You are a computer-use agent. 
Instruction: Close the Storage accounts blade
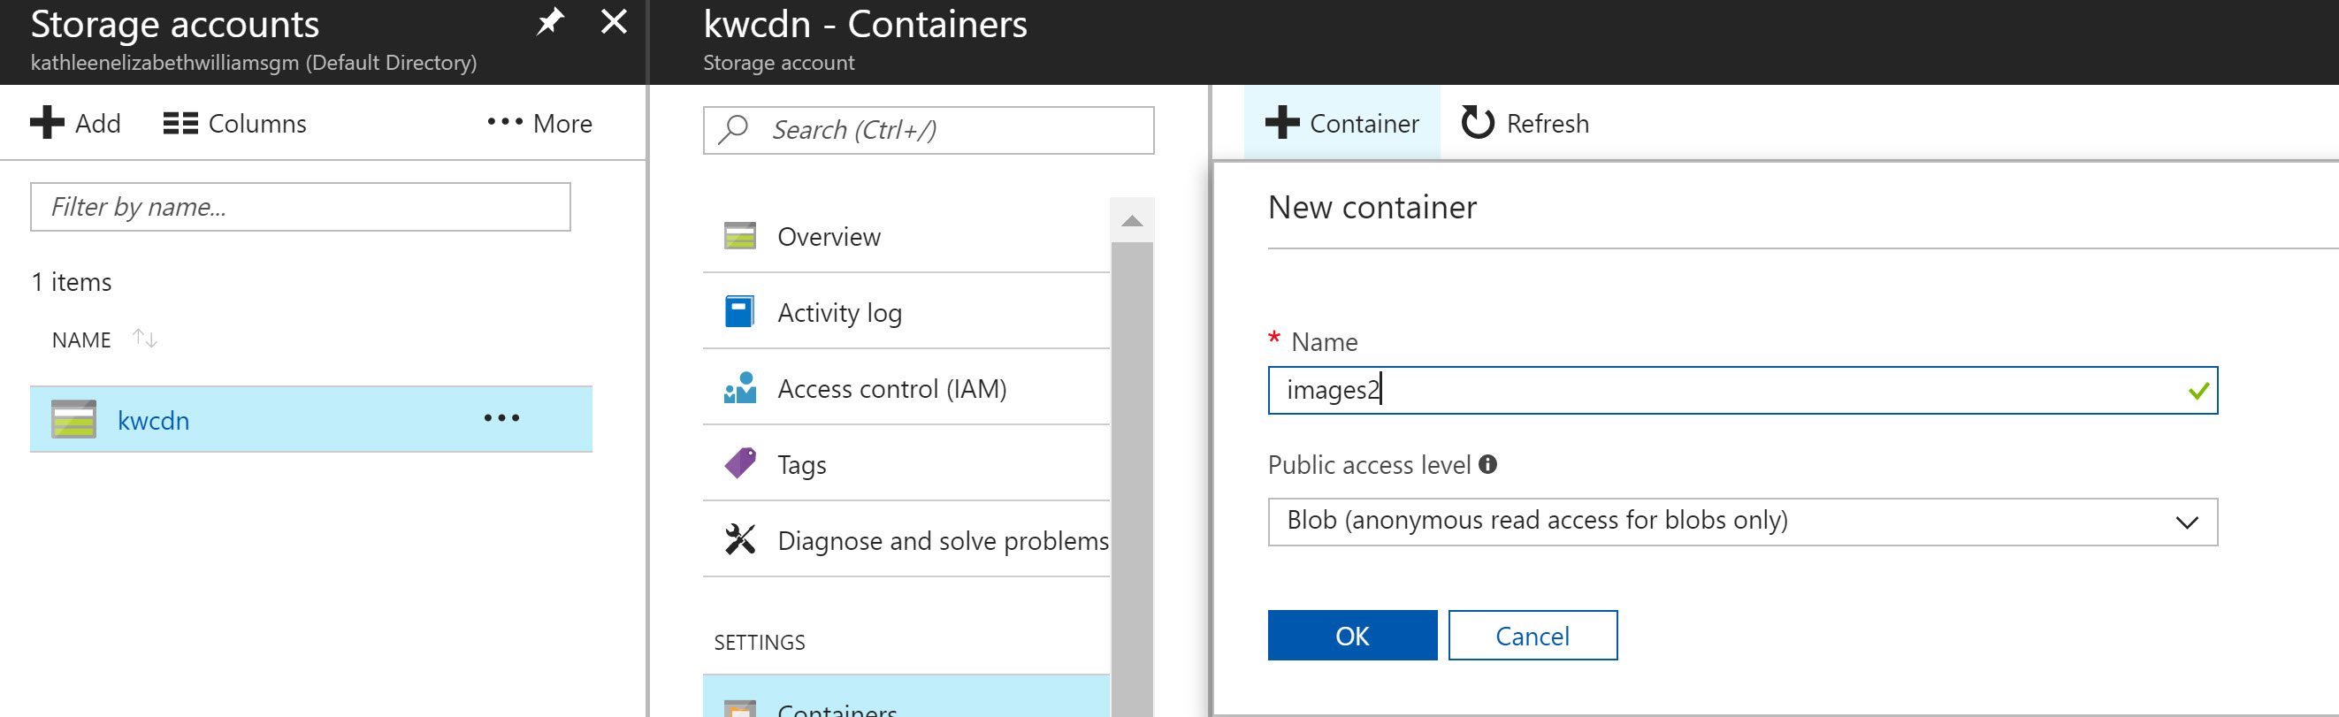[x=615, y=21]
